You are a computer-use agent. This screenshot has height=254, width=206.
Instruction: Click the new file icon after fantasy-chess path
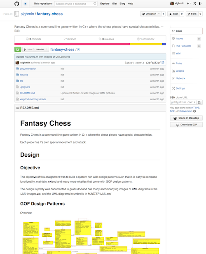(79, 50)
